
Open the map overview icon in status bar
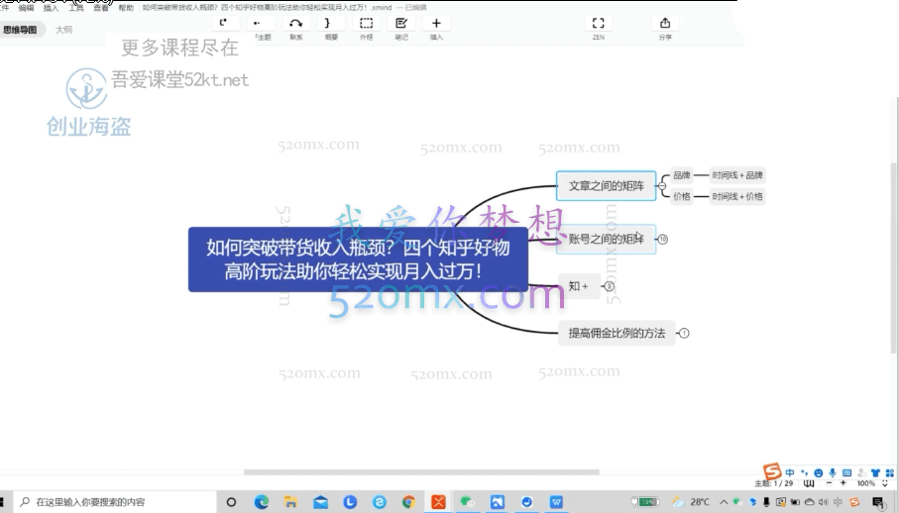click(809, 483)
